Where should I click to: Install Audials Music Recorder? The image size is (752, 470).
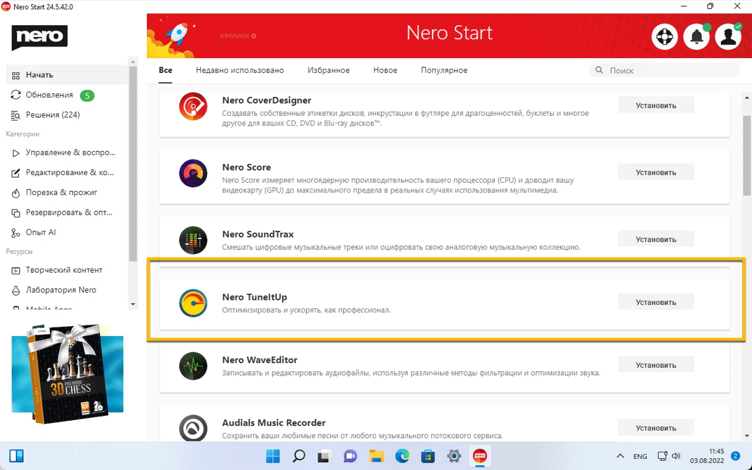coord(656,427)
